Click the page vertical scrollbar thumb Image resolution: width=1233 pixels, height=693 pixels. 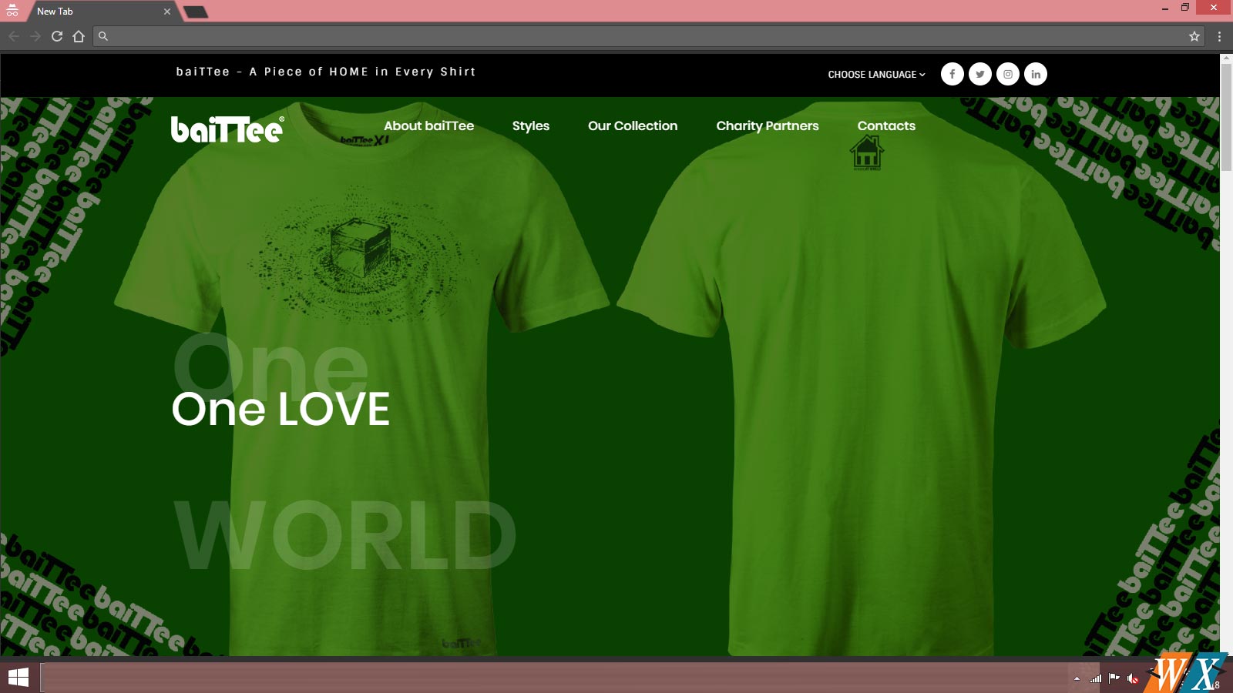coord(1226,117)
